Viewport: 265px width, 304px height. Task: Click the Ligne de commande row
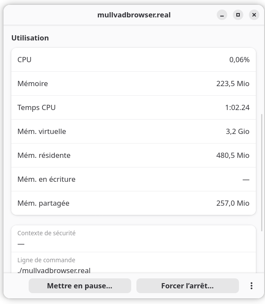(x=133, y=263)
